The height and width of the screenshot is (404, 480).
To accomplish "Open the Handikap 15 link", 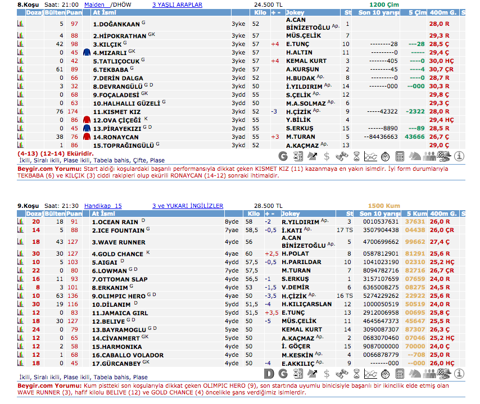I will tap(102, 206).
